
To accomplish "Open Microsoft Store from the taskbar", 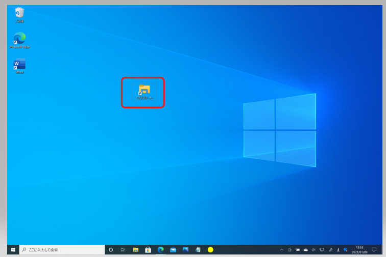I will (x=148, y=250).
